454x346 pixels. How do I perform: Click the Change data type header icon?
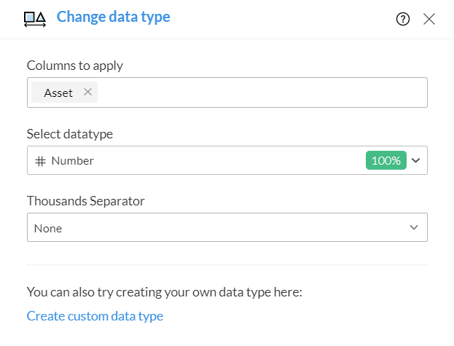pos(35,19)
